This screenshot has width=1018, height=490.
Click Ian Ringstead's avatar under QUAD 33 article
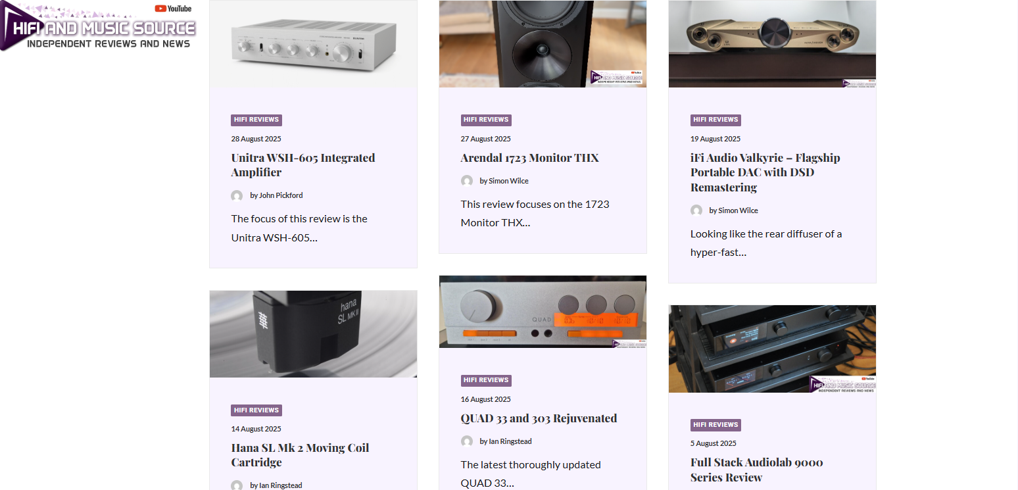coord(467,441)
